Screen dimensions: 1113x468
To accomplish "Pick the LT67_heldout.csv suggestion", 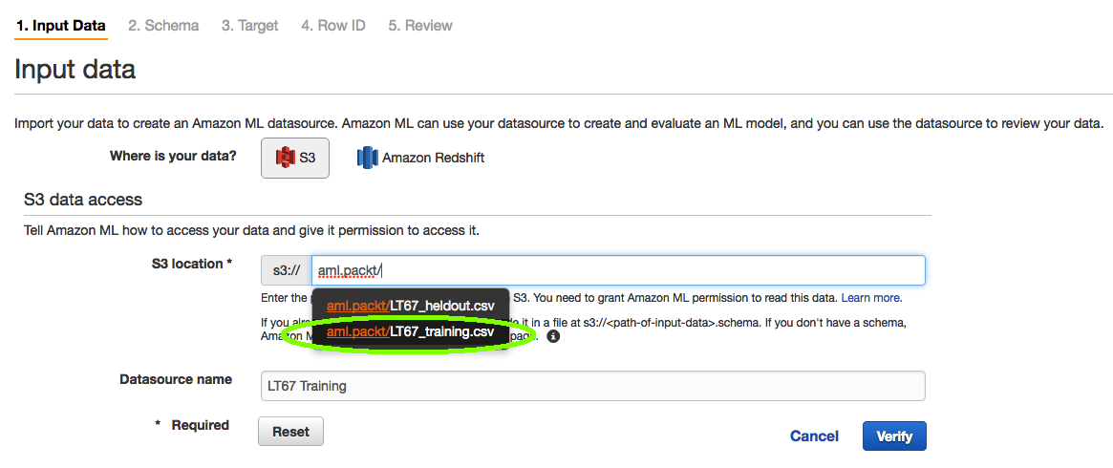I will tap(410, 307).
